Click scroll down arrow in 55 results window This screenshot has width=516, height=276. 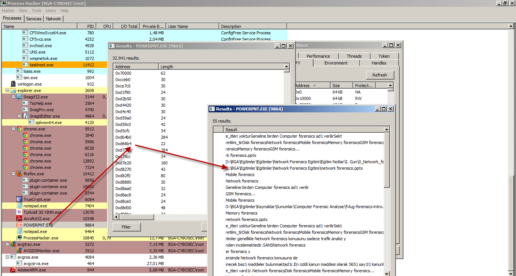(x=386, y=273)
